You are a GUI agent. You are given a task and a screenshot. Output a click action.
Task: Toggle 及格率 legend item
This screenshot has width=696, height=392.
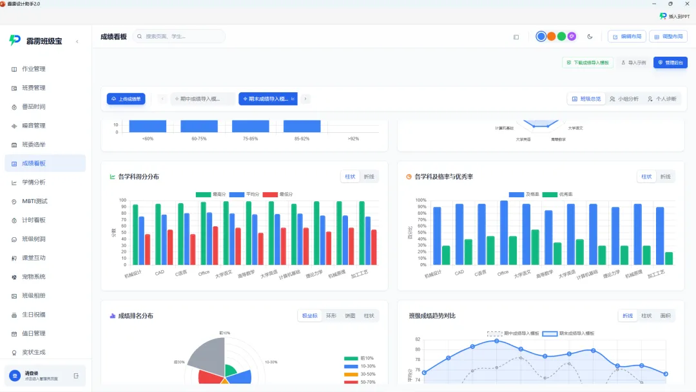(x=524, y=195)
